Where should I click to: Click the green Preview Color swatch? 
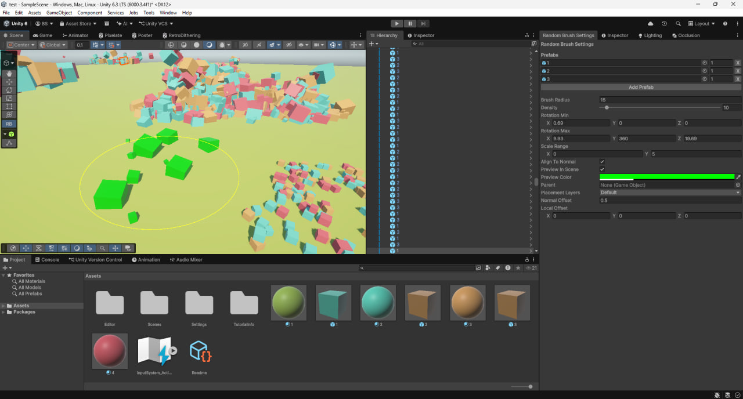point(666,177)
